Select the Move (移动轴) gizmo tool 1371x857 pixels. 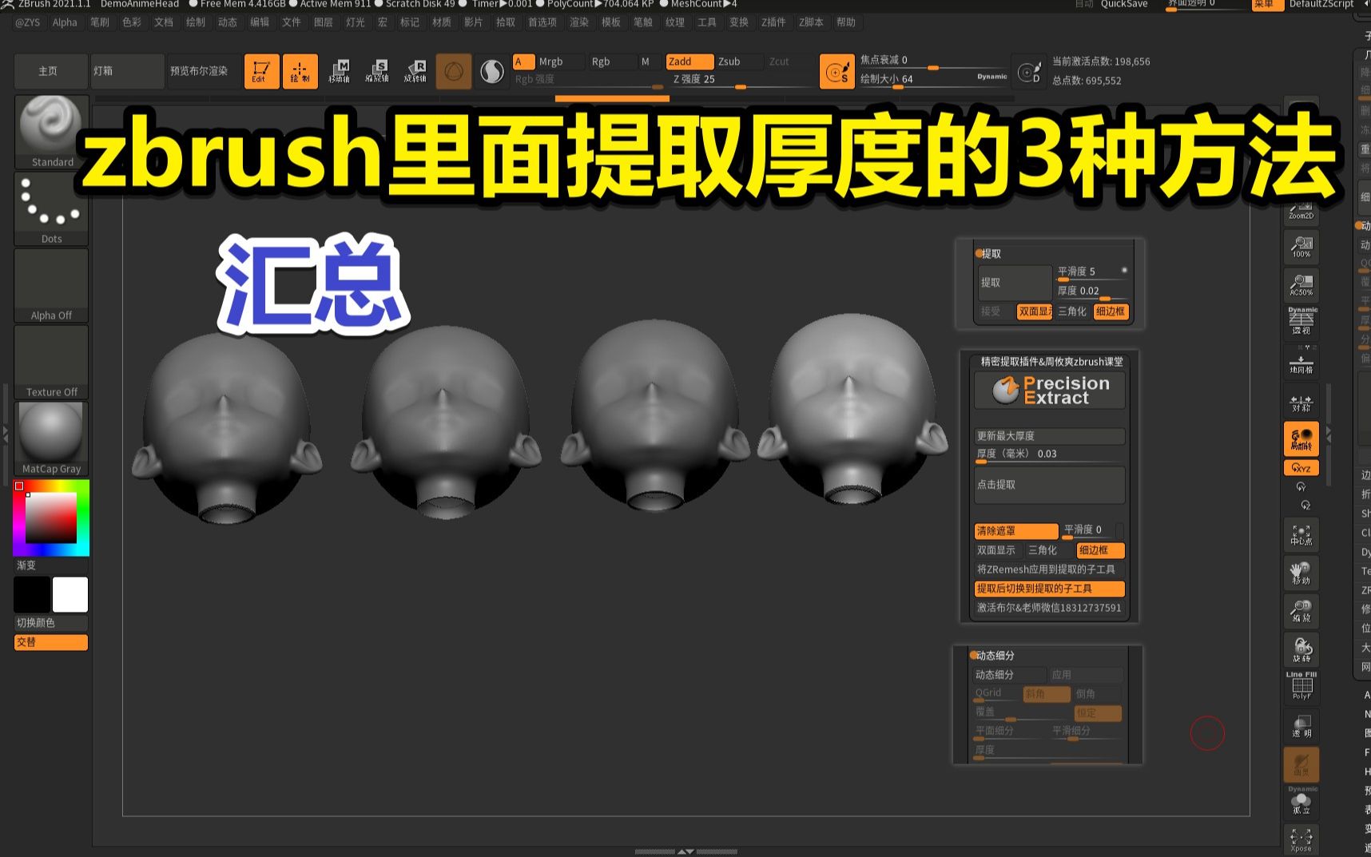click(x=340, y=71)
